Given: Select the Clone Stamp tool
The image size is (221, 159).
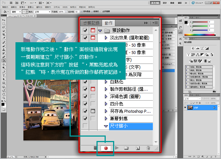Looking at the screenshot, I should [x=4, y=50].
